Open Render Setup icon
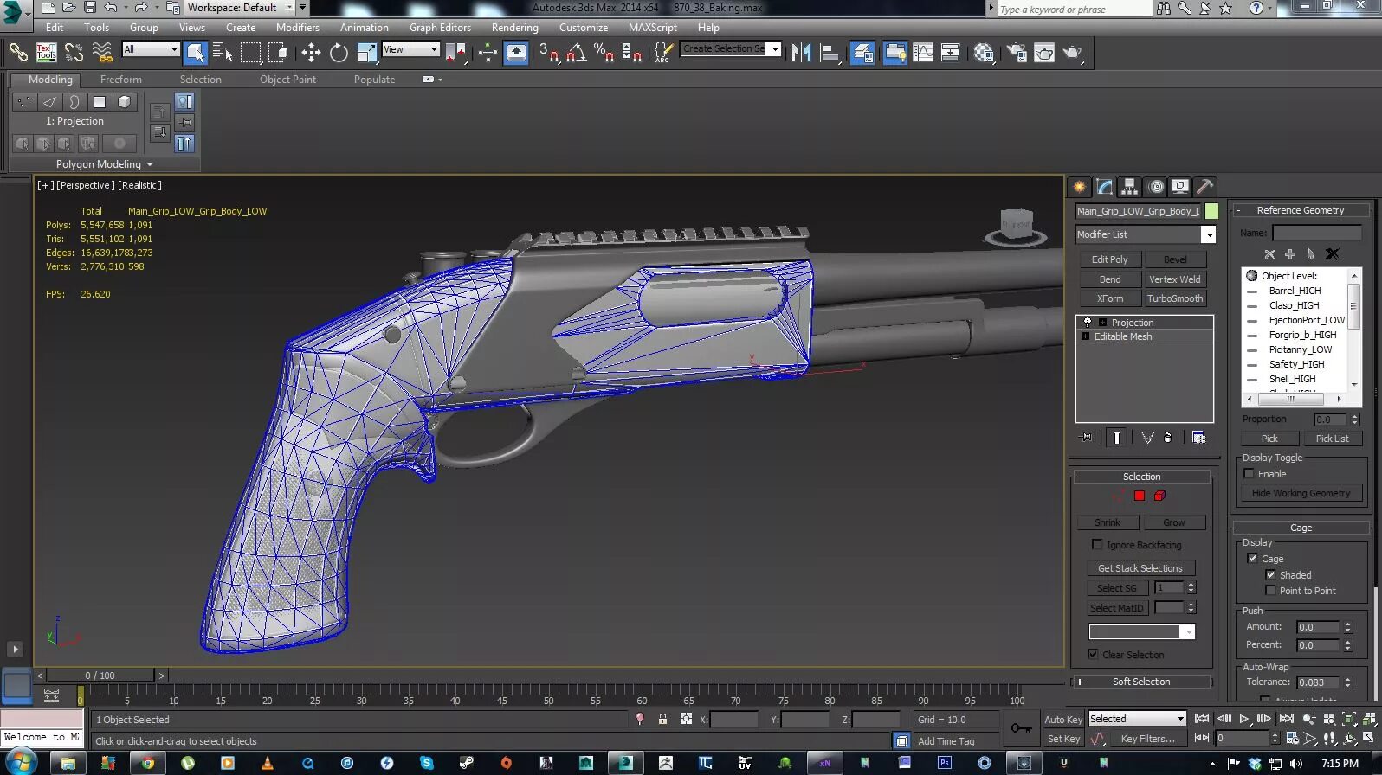Image resolution: width=1382 pixels, height=775 pixels. pos(1017,53)
